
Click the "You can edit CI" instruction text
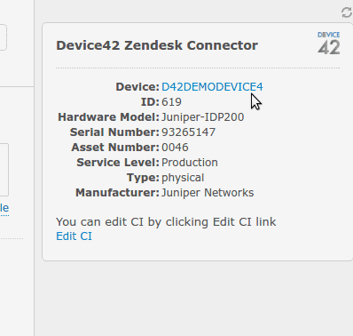tap(166, 221)
